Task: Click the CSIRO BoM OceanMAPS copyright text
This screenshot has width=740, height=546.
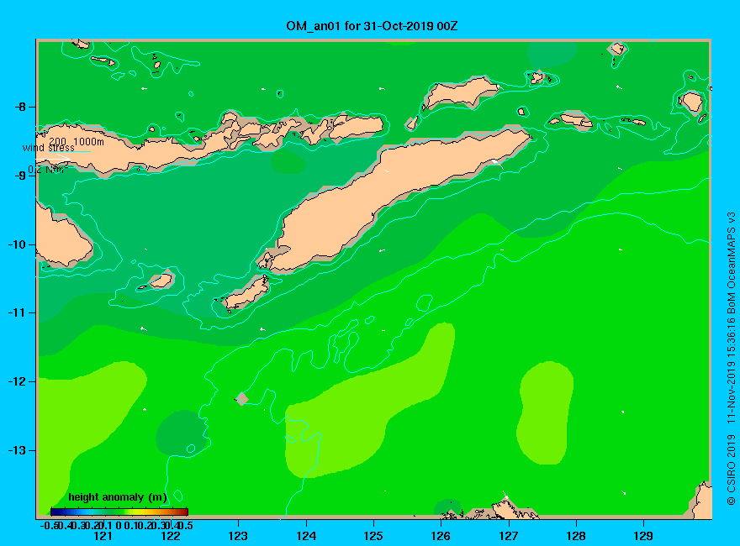Action: 731,359
